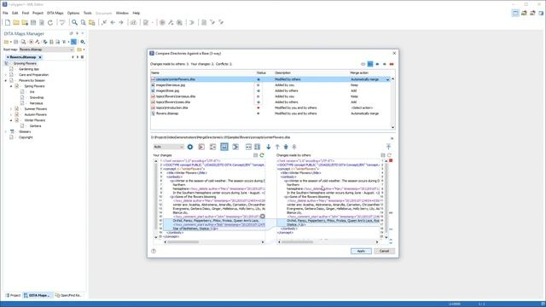Switch to Project tab at bottom
This screenshot has width=546, height=307.
pyautogui.click(x=13, y=295)
